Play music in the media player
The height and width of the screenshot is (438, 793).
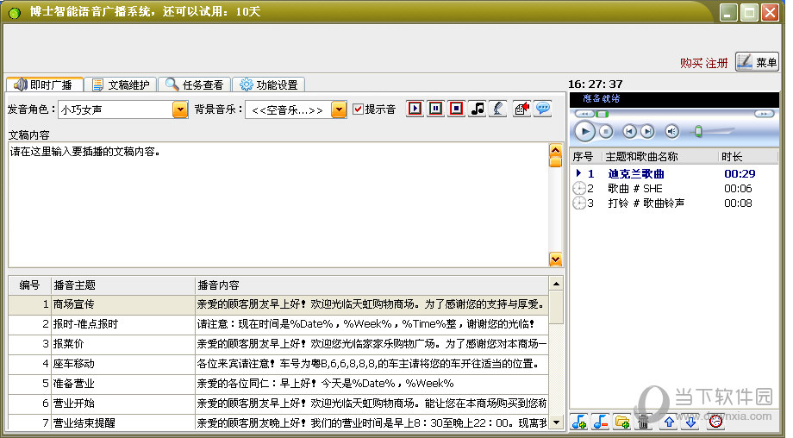pos(584,132)
